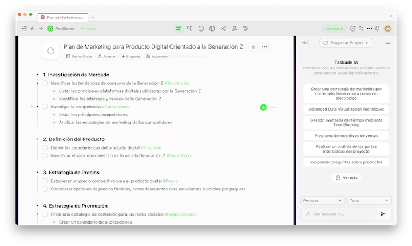Check Crear una estrategia de contenido

point(45,214)
